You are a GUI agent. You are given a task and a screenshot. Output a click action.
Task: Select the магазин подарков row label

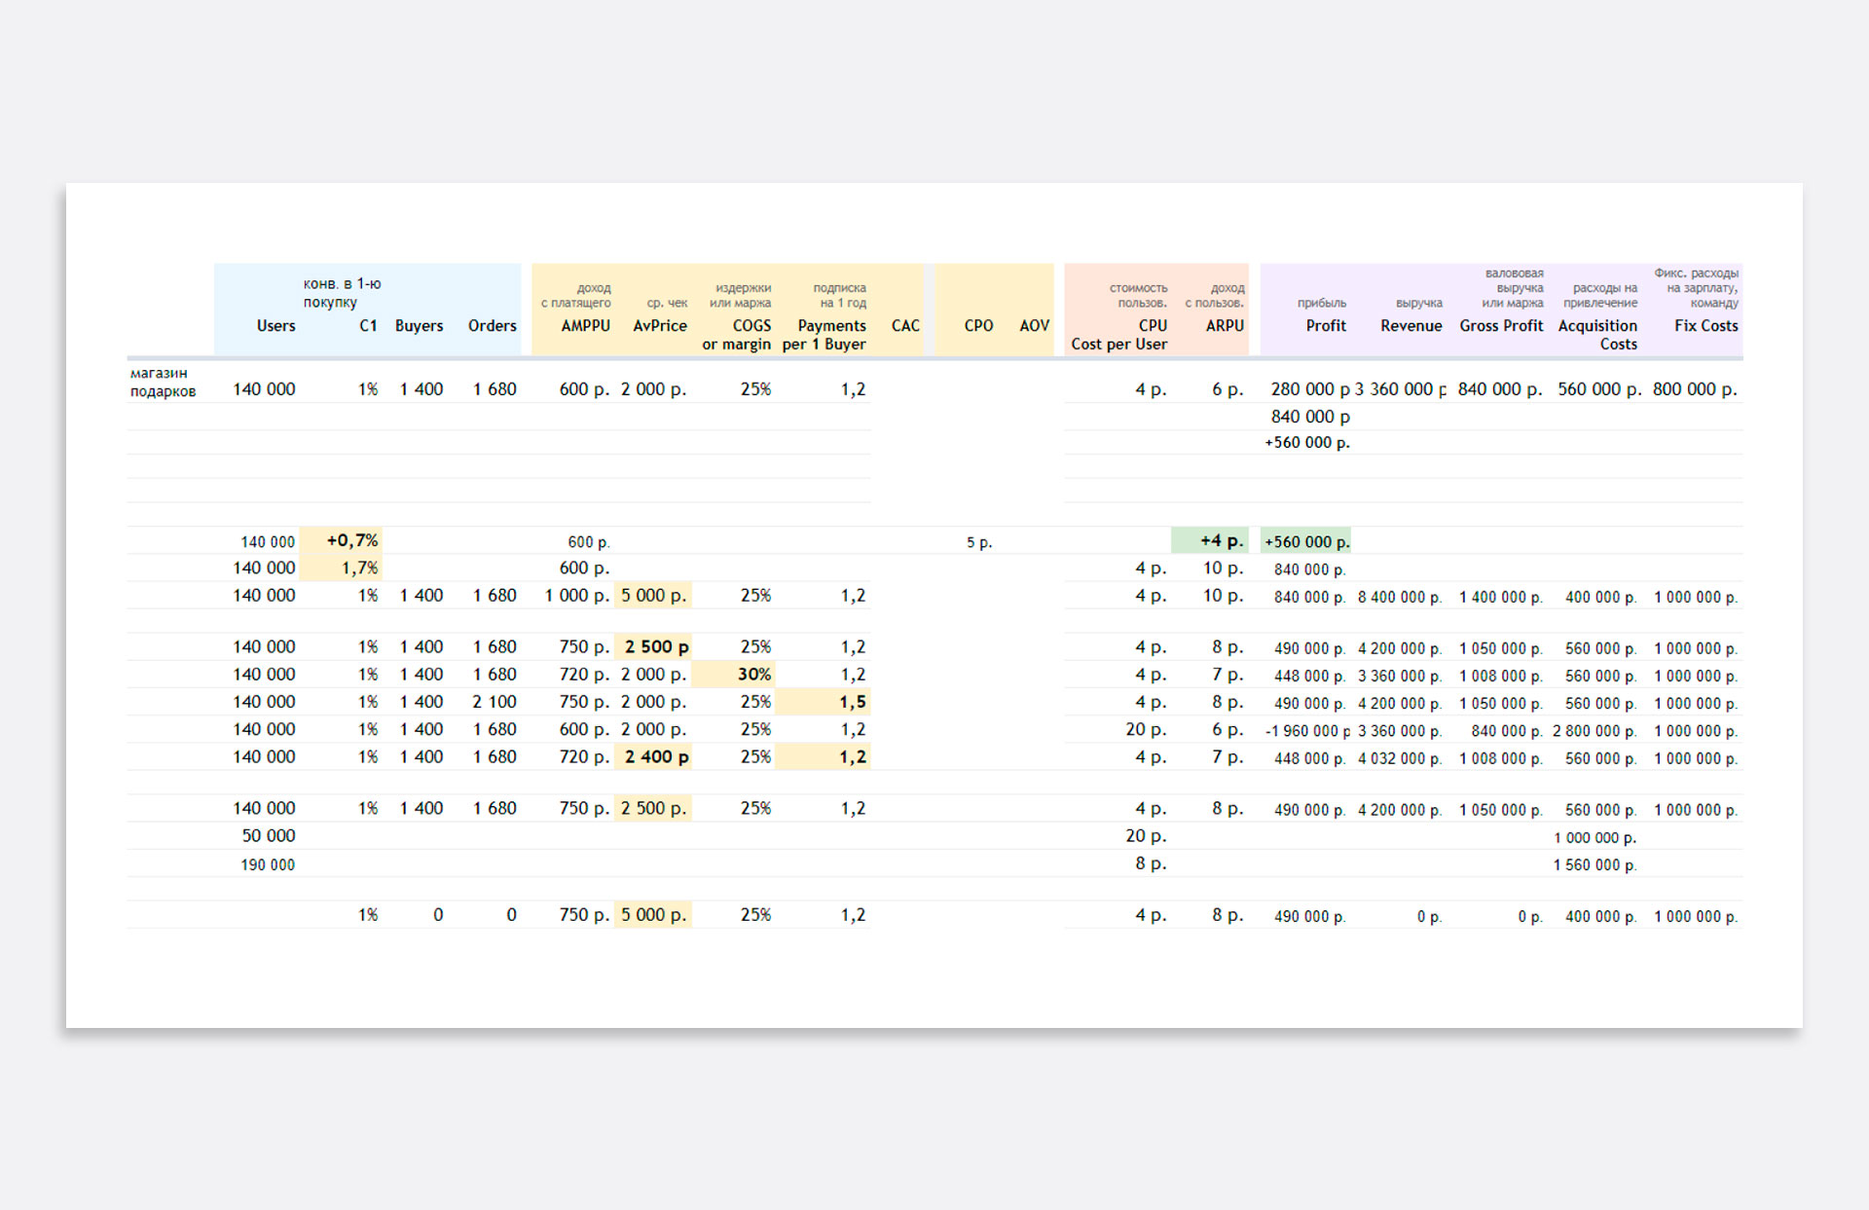(163, 382)
